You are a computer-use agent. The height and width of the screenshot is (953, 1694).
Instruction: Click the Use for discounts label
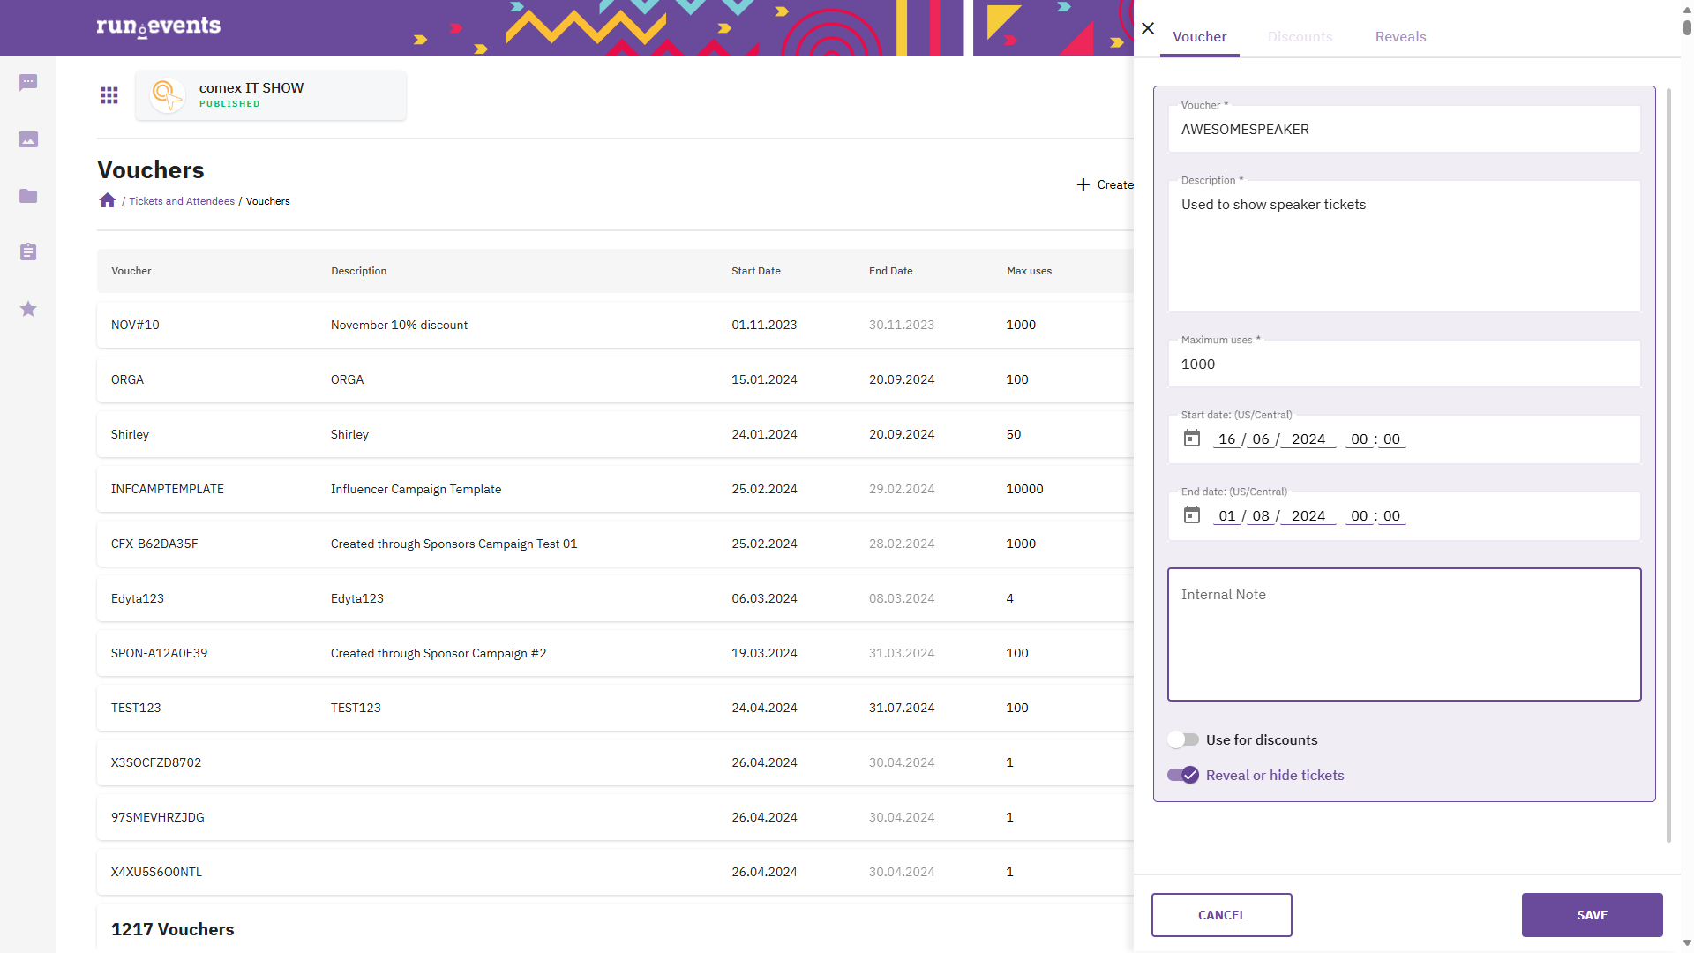point(1262,739)
